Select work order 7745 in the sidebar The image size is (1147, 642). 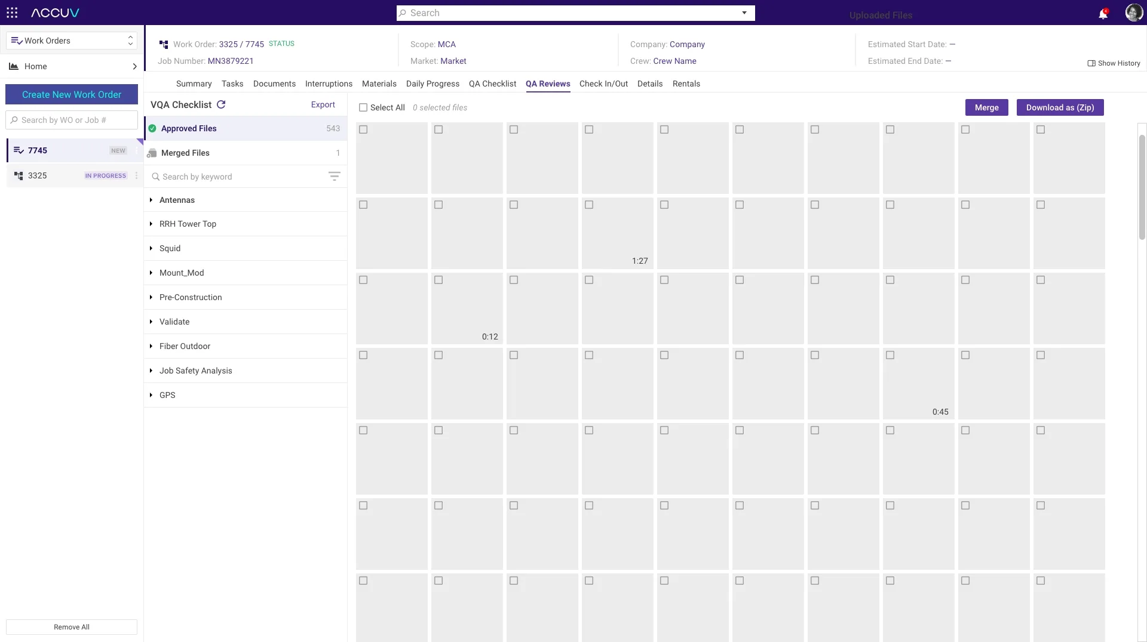(x=75, y=150)
